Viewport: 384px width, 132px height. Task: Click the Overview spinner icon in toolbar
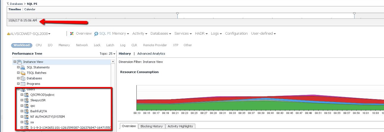pos(72,34)
